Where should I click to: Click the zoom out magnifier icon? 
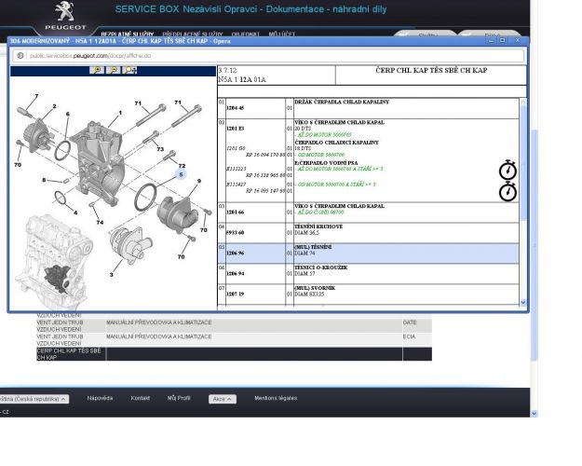(x=114, y=70)
